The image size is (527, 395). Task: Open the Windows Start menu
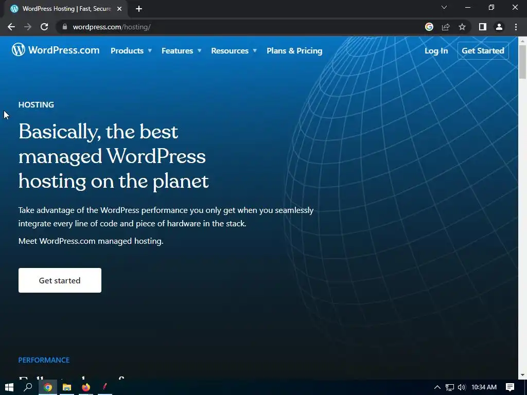click(9, 387)
